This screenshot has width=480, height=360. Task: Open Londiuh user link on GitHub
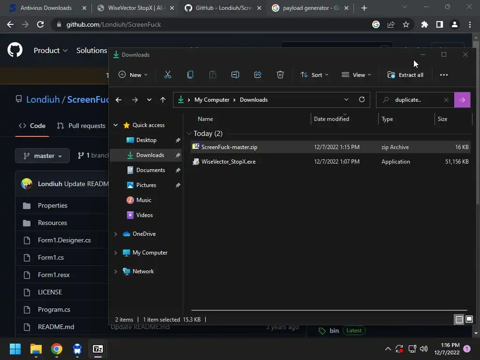(x=43, y=99)
